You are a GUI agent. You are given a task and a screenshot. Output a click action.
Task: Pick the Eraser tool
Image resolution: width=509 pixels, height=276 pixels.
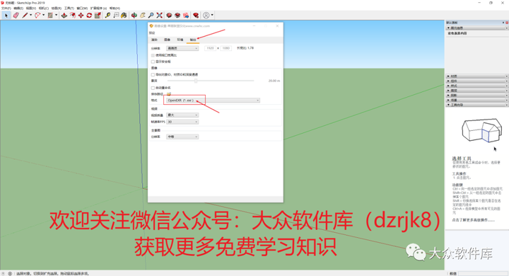tap(16, 16)
